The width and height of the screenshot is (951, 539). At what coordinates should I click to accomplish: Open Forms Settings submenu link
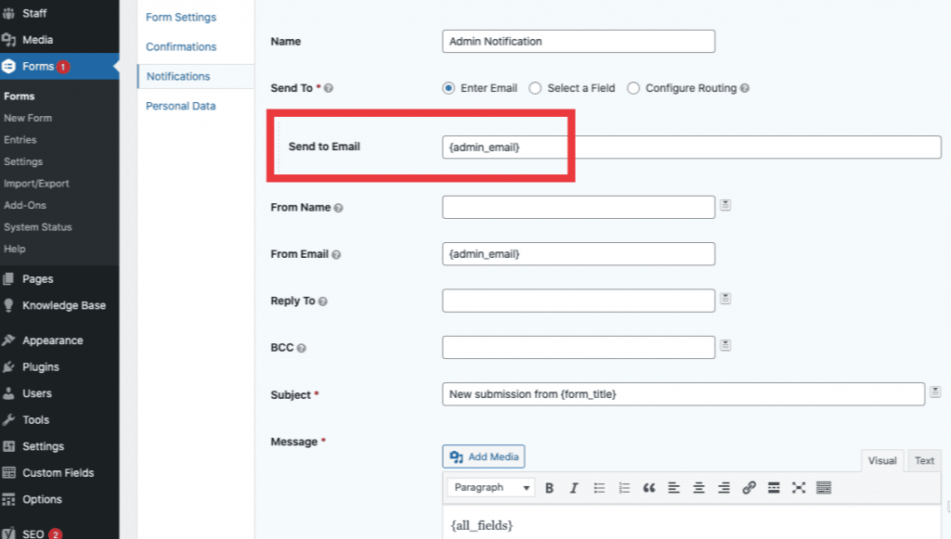23,161
